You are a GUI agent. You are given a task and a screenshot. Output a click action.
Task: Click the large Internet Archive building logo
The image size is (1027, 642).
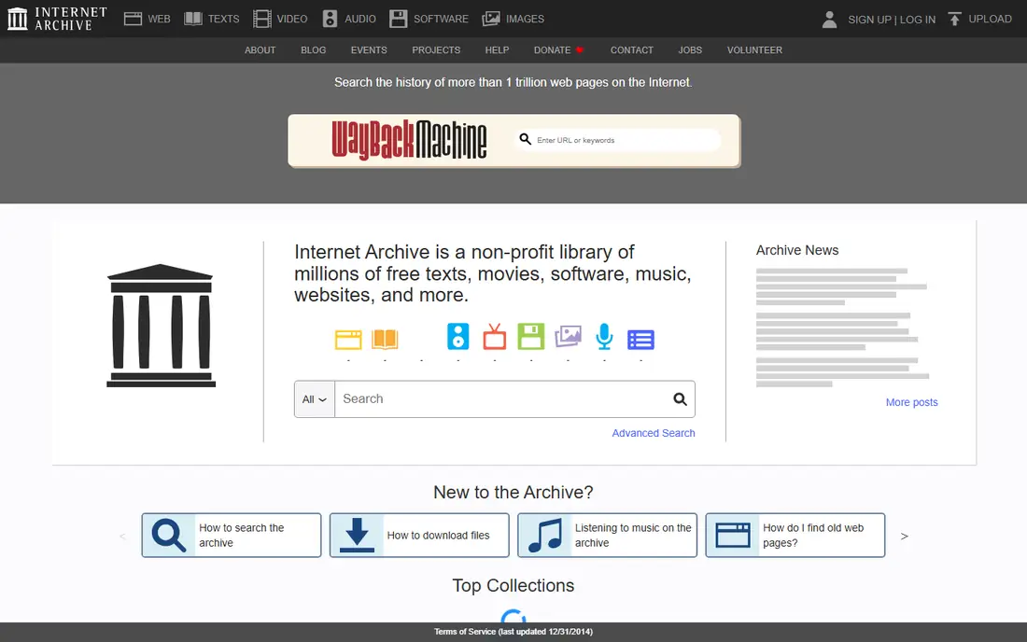point(162,326)
